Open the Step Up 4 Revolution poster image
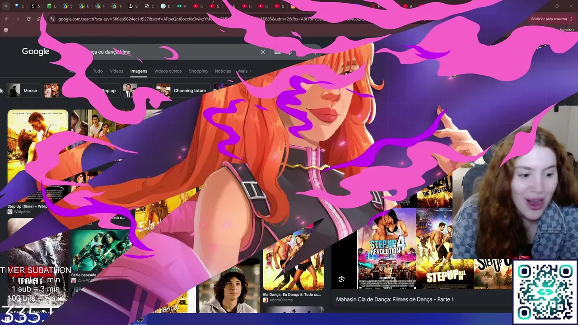 [387, 248]
